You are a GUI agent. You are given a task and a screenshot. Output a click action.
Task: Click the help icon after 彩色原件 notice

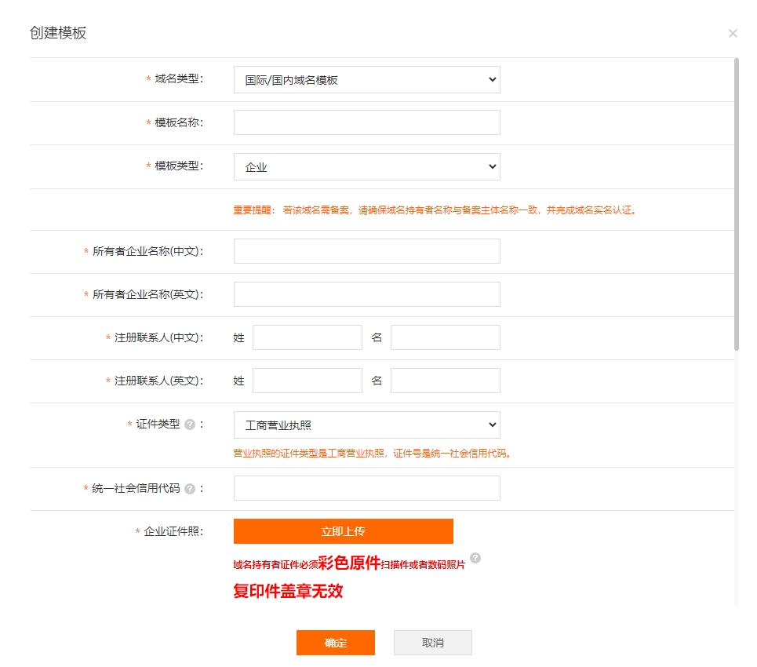click(475, 558)
